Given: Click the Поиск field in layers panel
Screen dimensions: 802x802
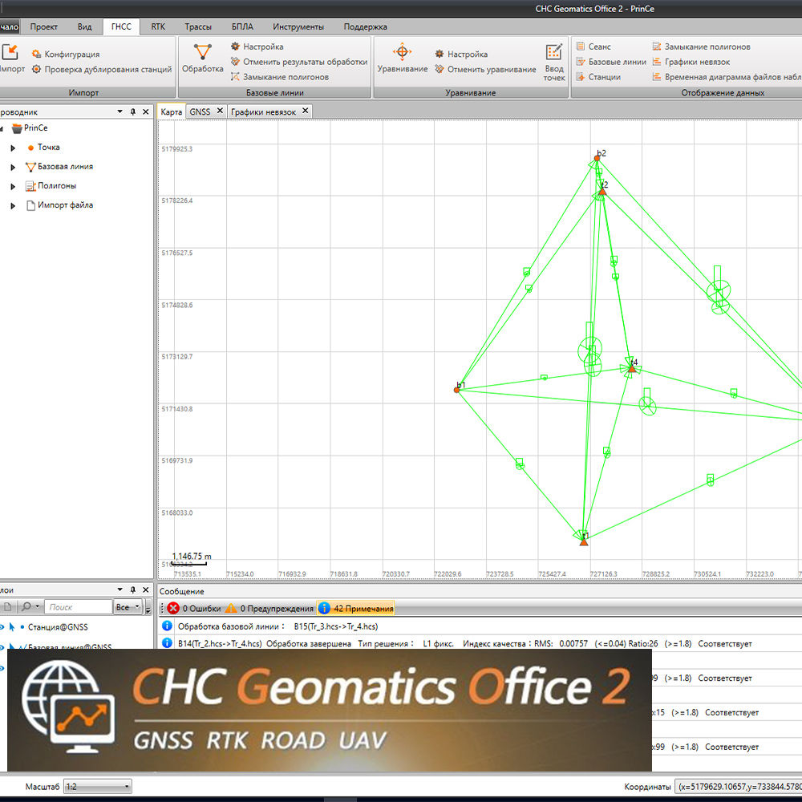Looking at the screenshot, I should [78, 607].
